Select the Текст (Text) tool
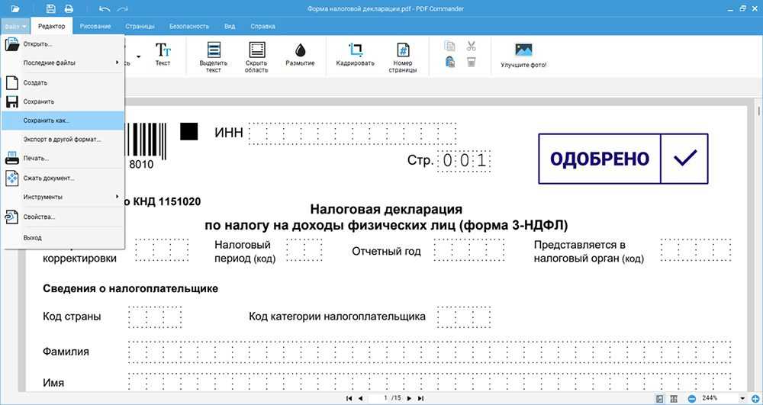The height and width of the screenshot is (405, 763). pyautogui.click(x=163, y=54)
